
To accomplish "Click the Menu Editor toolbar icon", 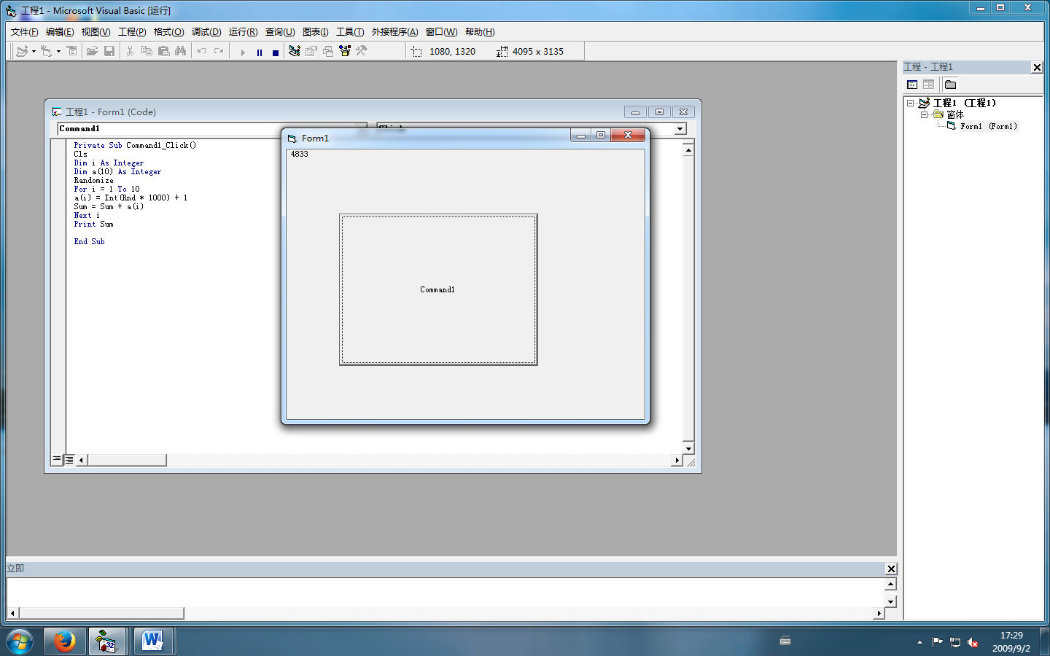I will 71,51.
